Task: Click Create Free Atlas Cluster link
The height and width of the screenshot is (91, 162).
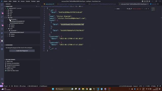Action: click(13, 71)
